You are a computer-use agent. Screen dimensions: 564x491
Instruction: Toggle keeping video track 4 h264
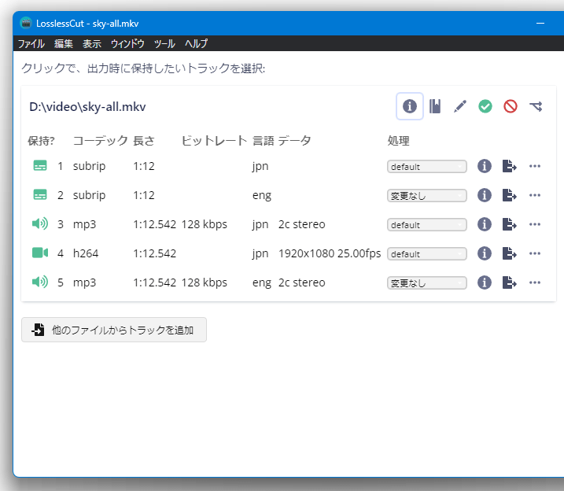[x=40, y=253]
